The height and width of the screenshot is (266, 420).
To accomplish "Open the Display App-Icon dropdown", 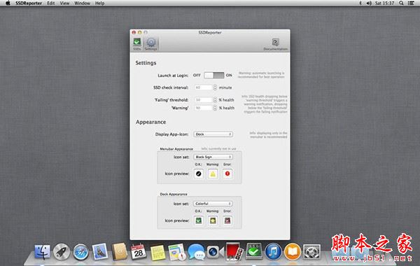I will click(x=213, y=134).
